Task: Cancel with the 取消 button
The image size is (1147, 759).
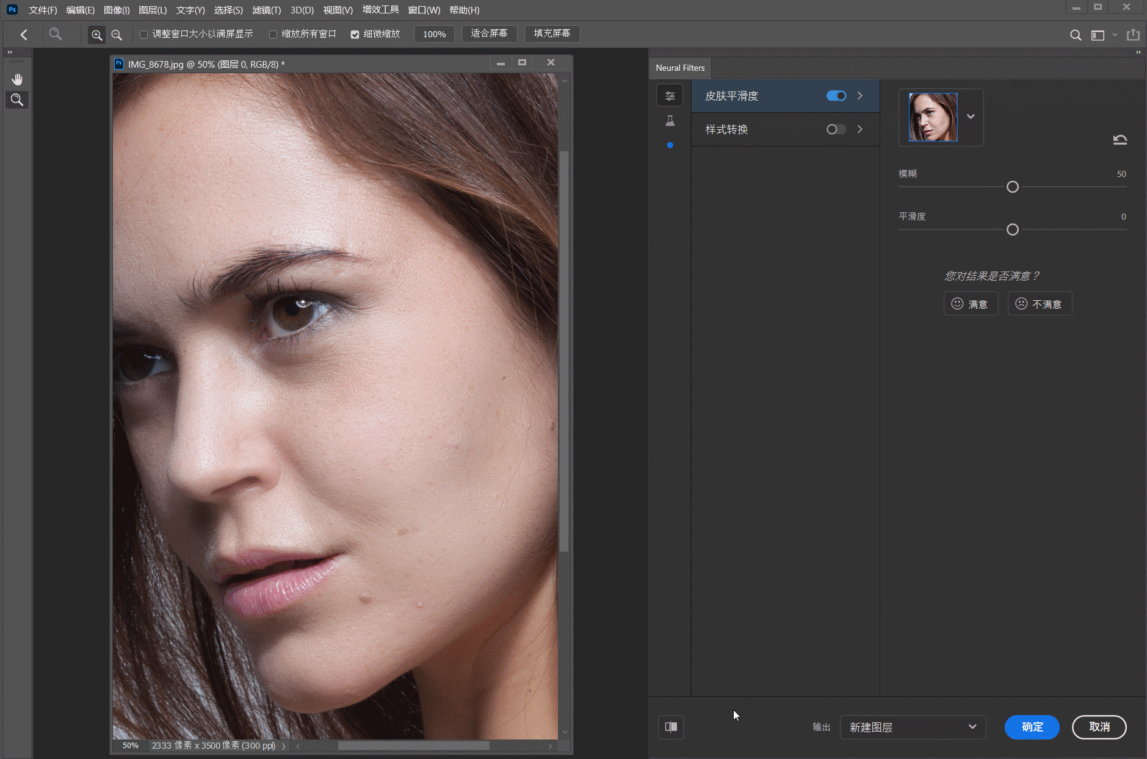Action: (x=1099, y=727)
